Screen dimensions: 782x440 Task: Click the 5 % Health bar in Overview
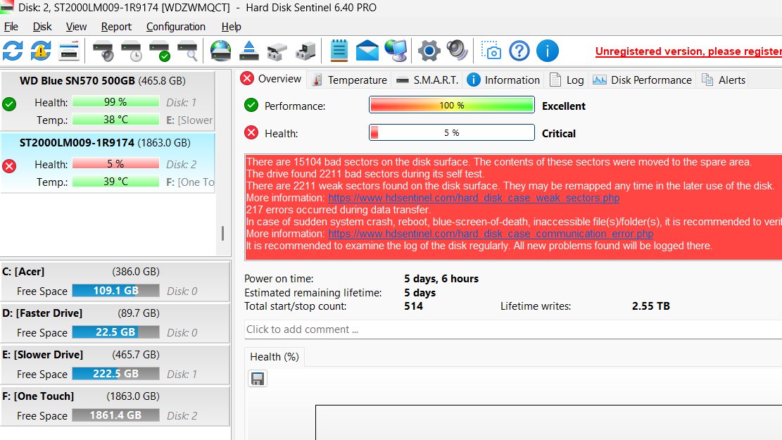pos(452,132)
